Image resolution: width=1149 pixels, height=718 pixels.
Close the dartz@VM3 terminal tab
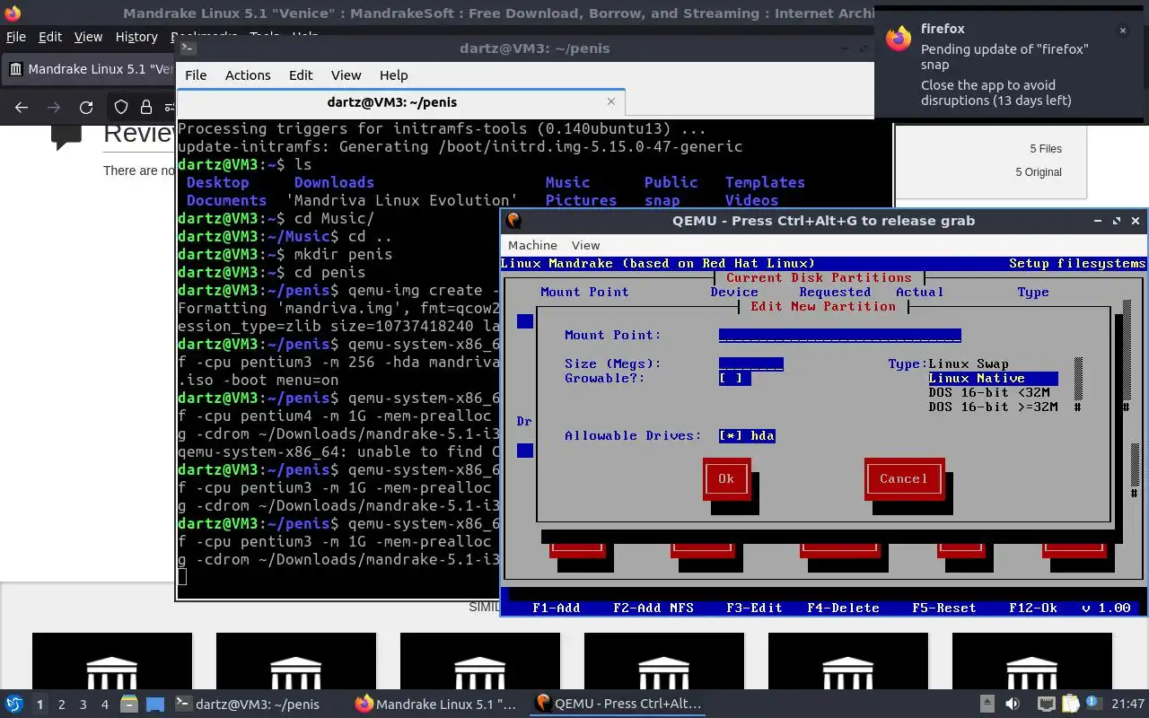(611, 102)
